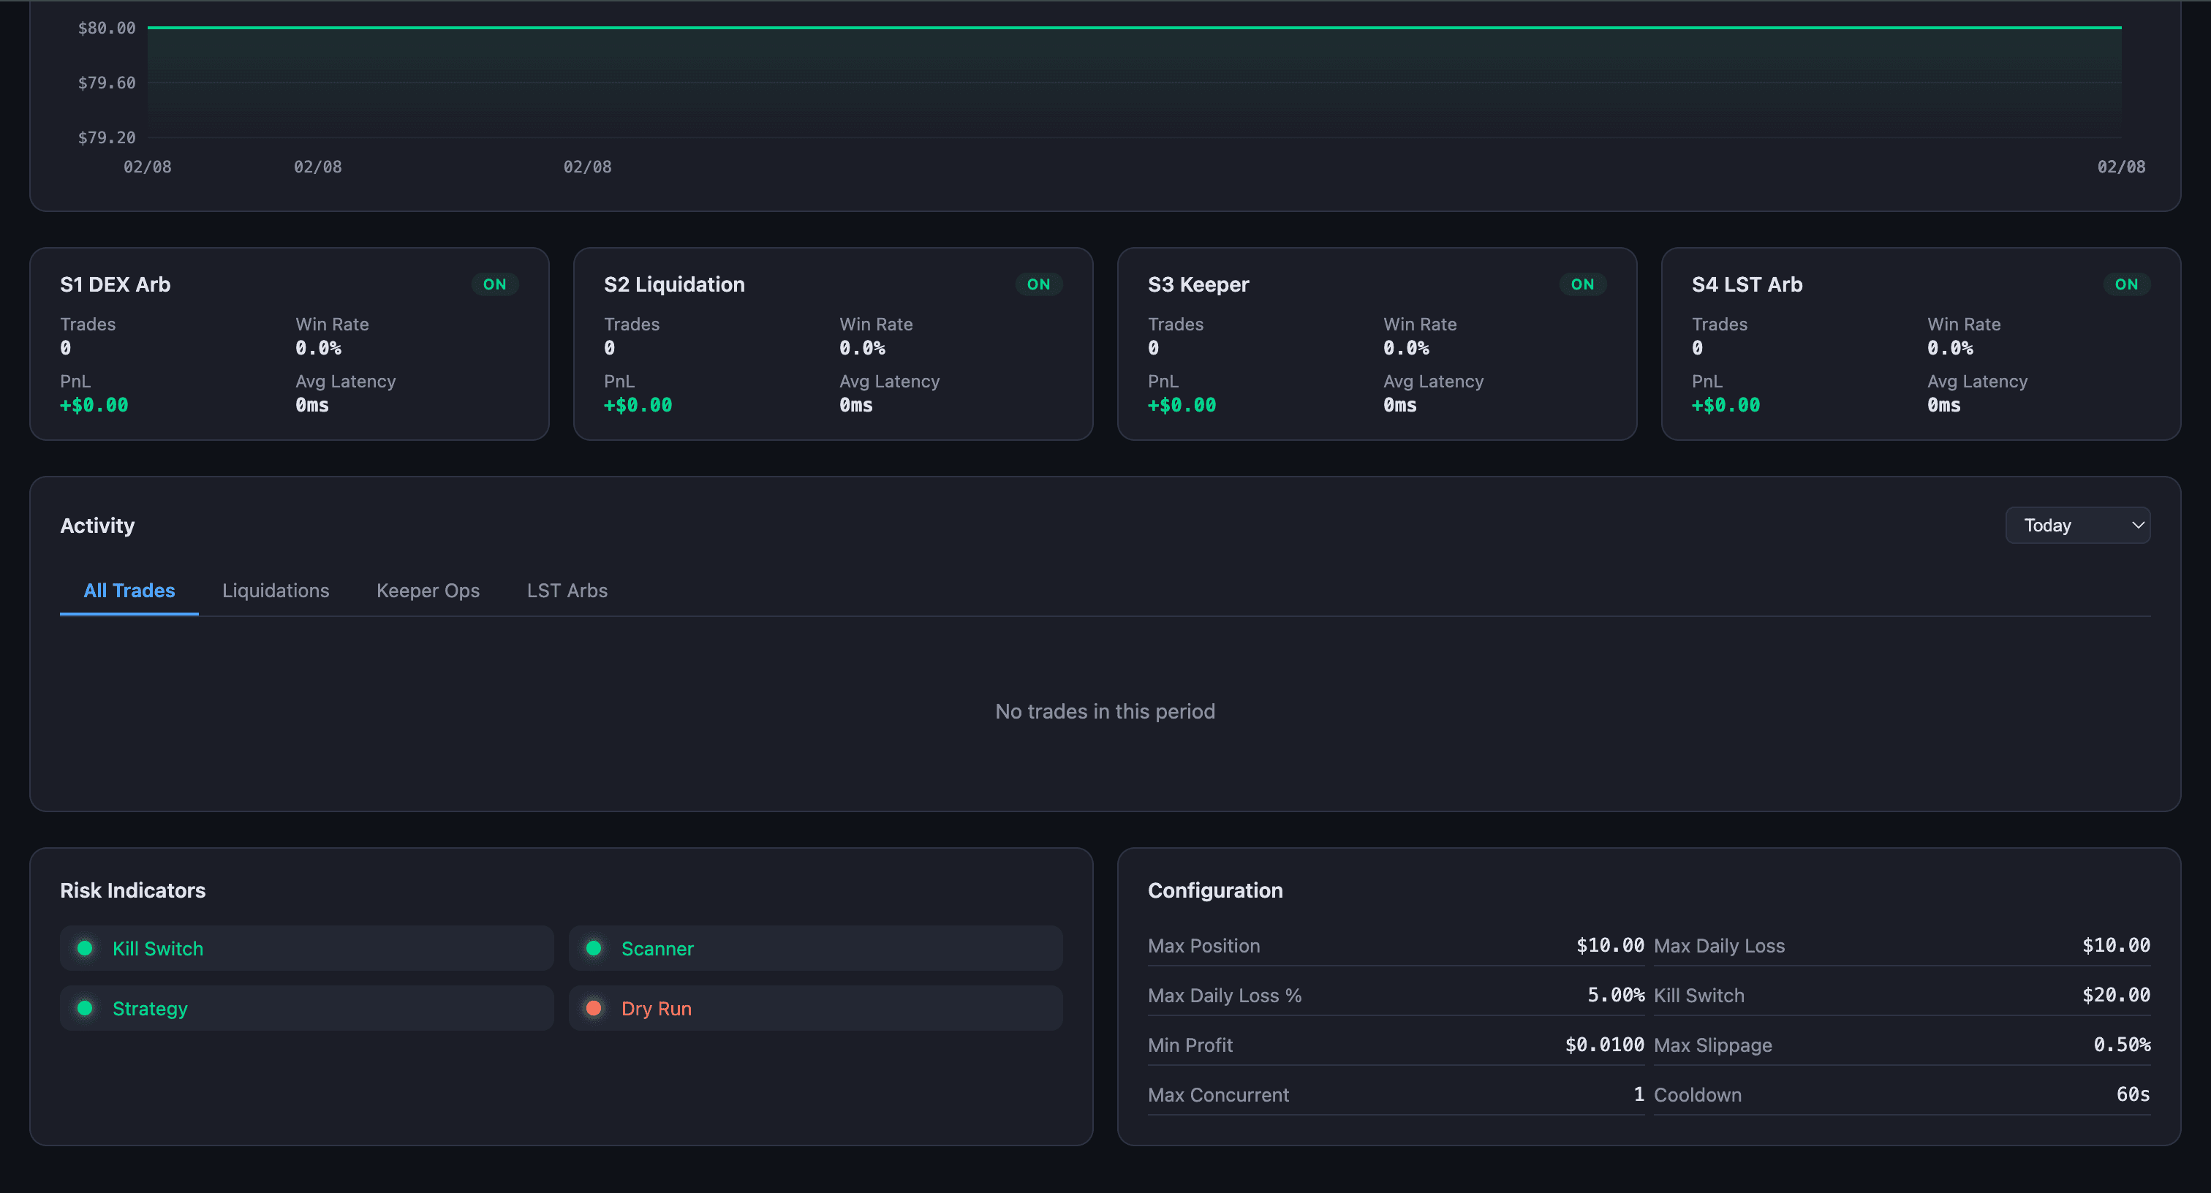Click the S2 Liquidation avg latency value

(855, 405)
